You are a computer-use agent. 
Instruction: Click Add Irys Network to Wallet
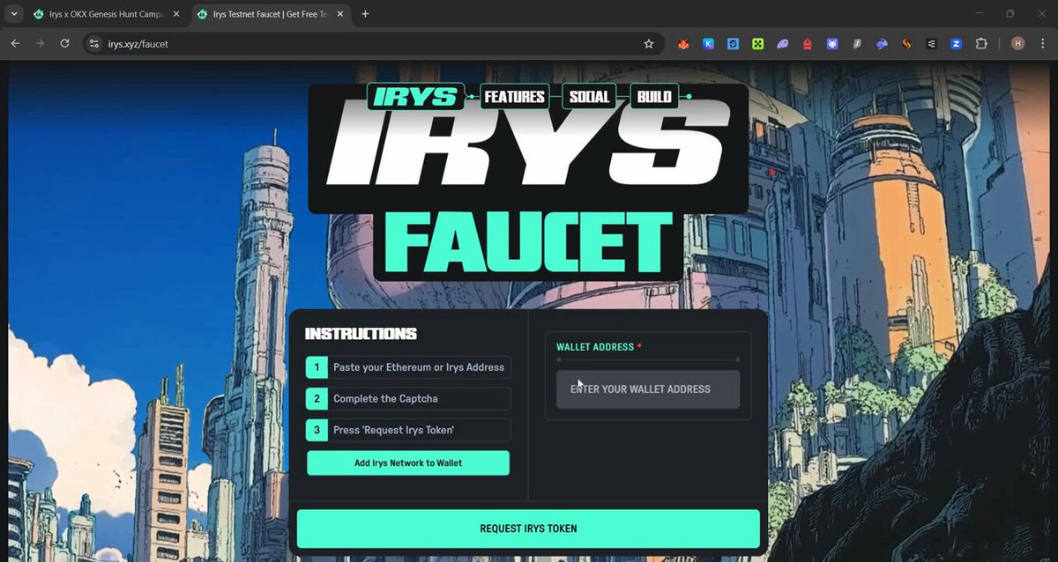(x=408, y=463)
